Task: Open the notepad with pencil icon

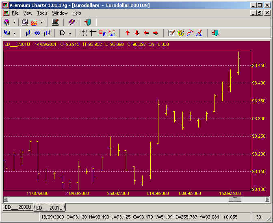Action: (171, 33)
